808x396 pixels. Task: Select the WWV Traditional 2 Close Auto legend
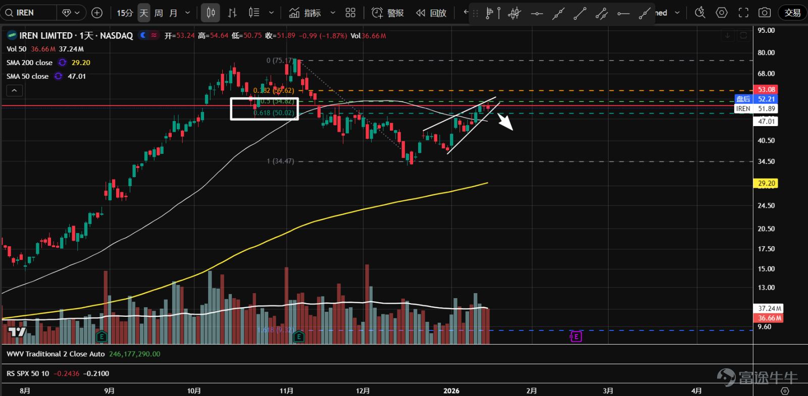56,354
